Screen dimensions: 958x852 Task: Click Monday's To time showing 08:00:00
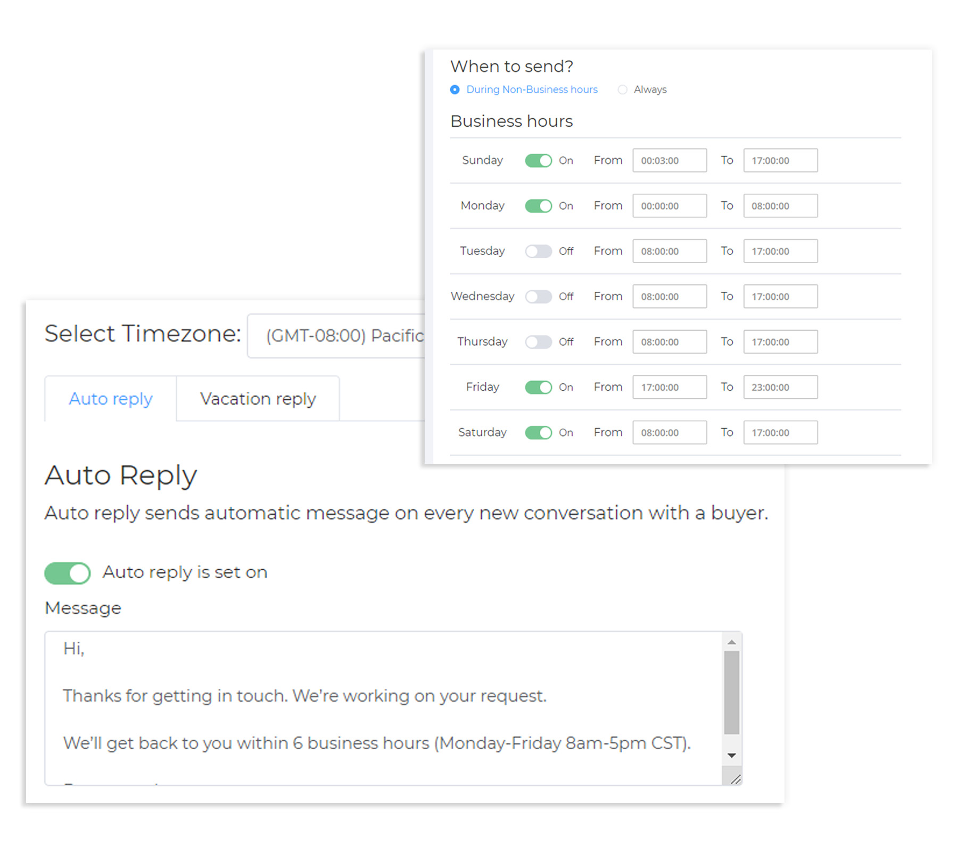[780, 206]
